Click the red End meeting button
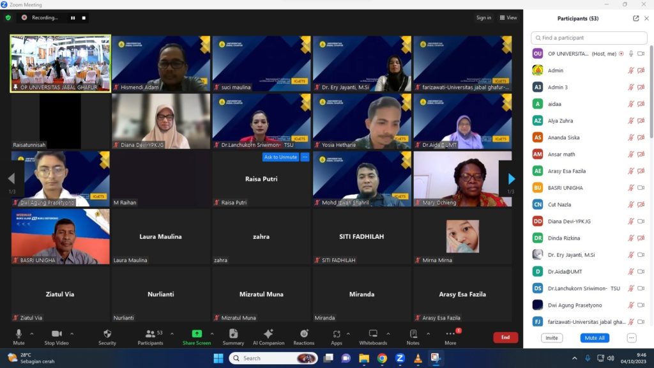This screenshot has height=368, width=654. pos(505,337)
